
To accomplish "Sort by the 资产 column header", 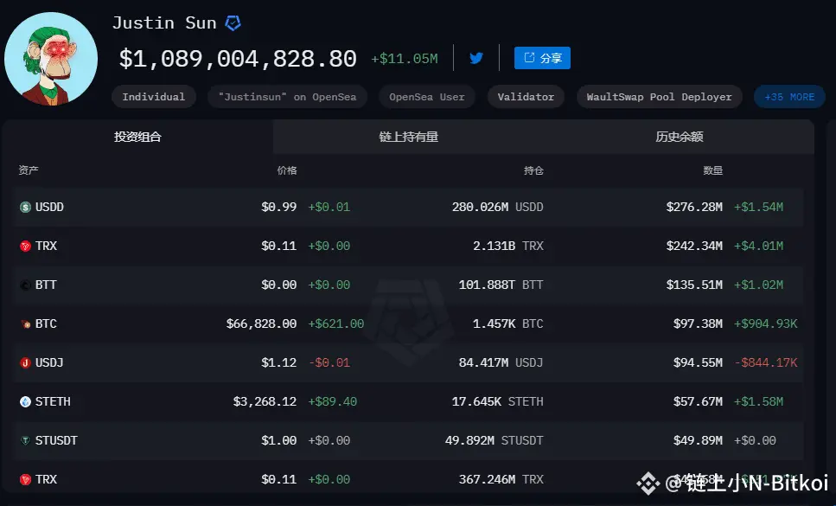I will (29, 170).
